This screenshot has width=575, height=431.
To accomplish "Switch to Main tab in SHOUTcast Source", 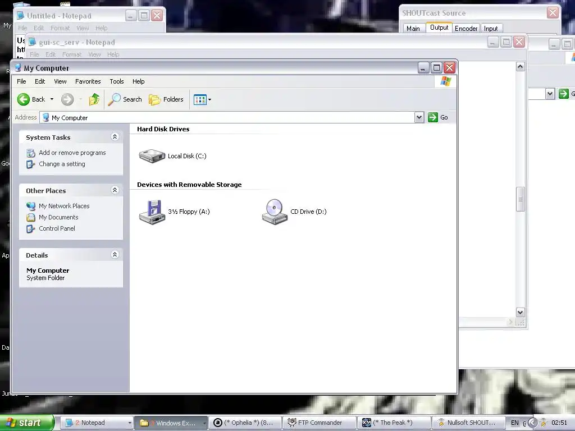I will pos(413,29).
